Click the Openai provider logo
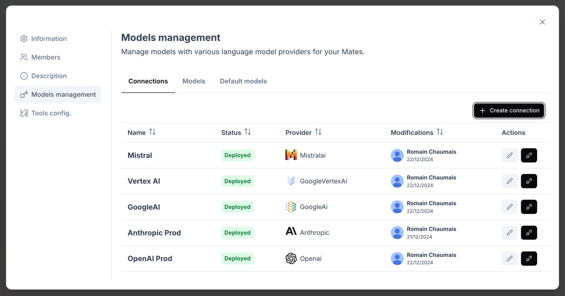The image size is (565, 296). click(291, 259)
